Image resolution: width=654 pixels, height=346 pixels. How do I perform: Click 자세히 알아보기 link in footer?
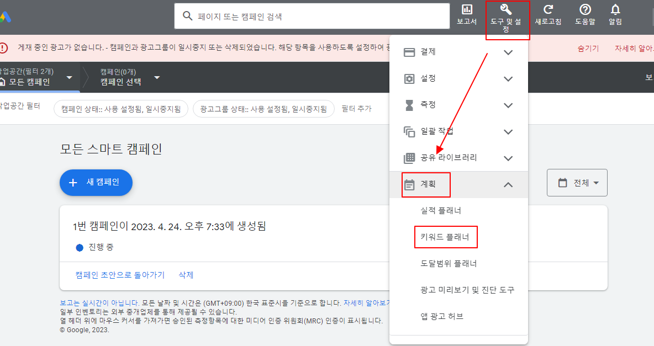(x=367, y=303)
